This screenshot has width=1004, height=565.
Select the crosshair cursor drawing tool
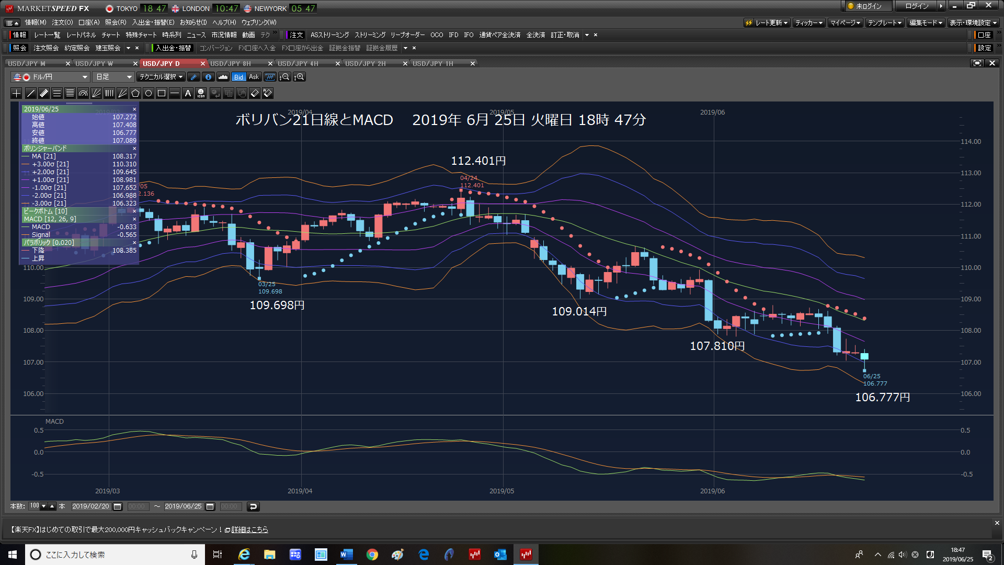(17, 93)
